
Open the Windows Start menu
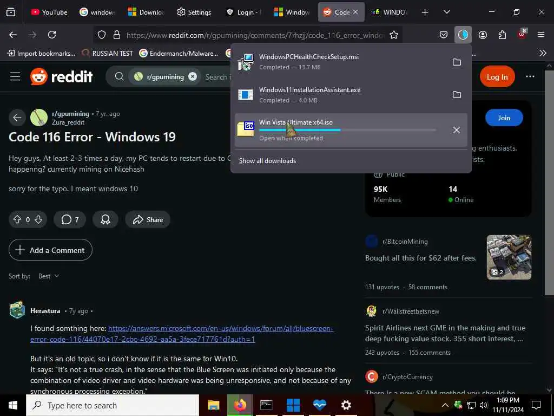pos(13,405)
